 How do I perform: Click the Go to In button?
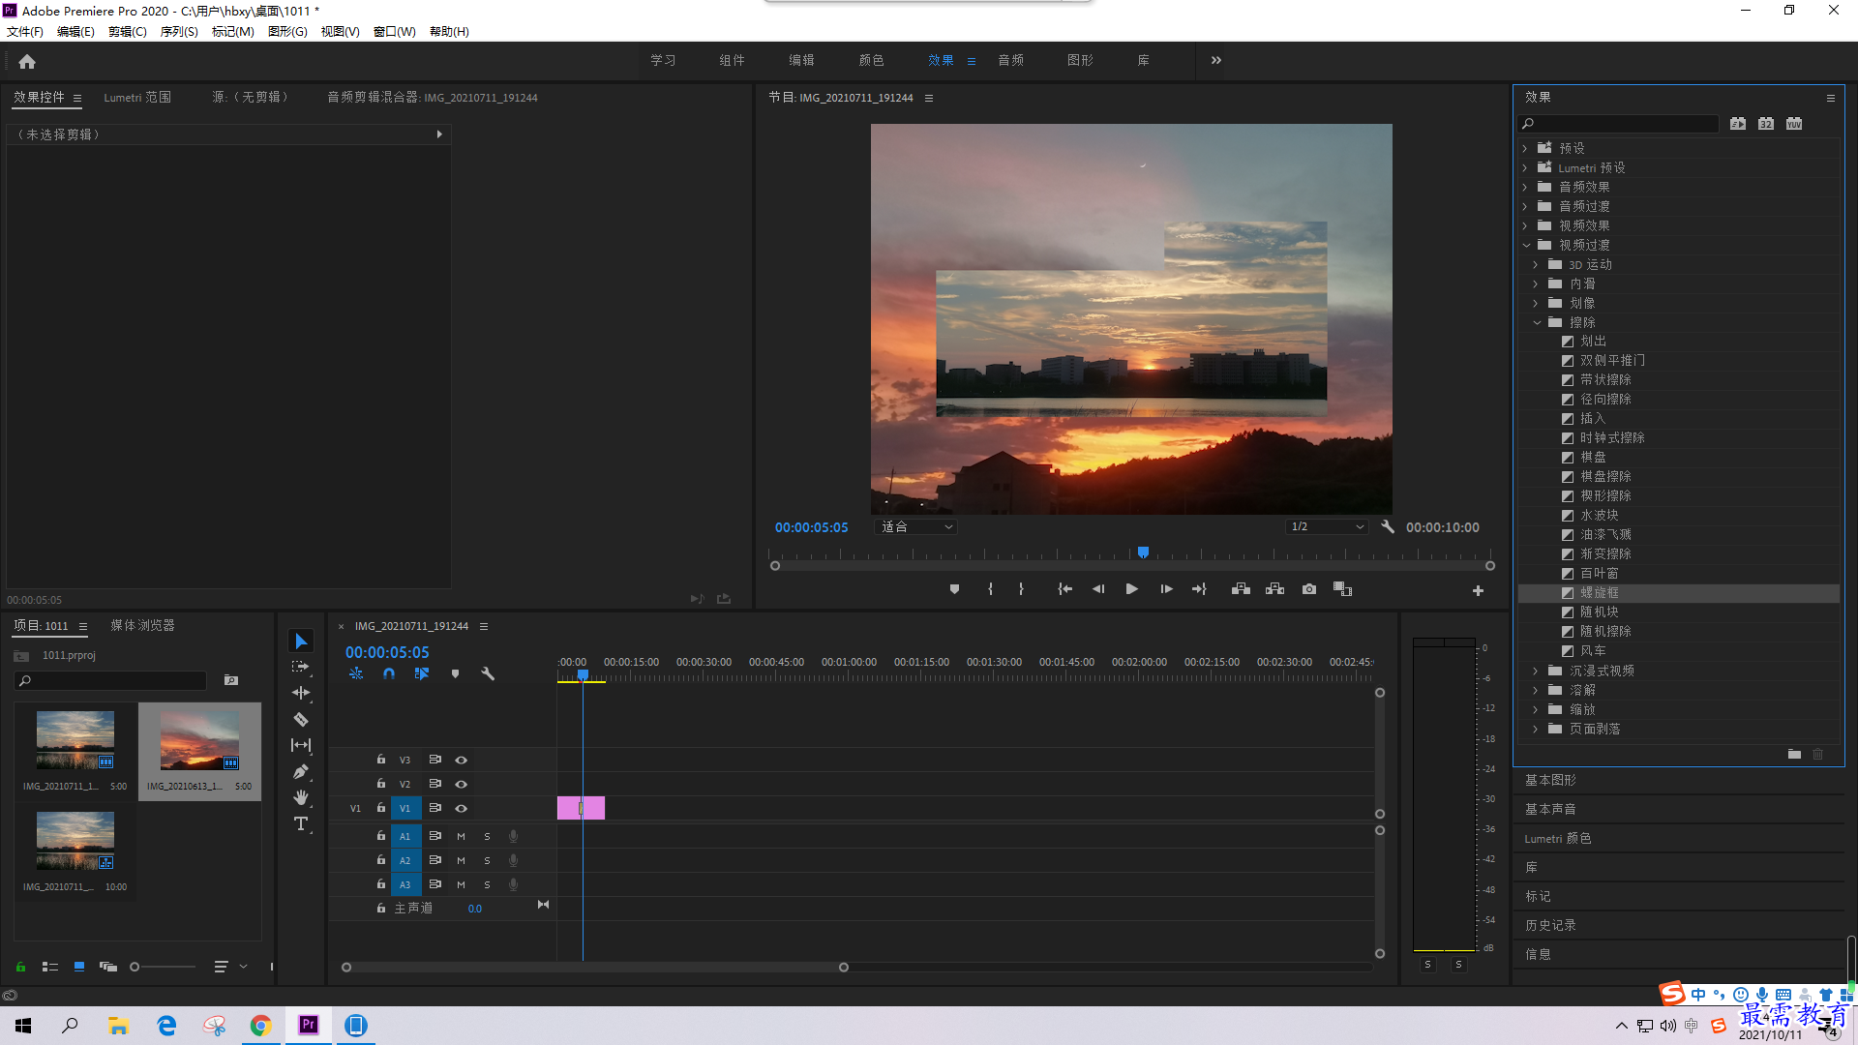[x=1064, y=589]
